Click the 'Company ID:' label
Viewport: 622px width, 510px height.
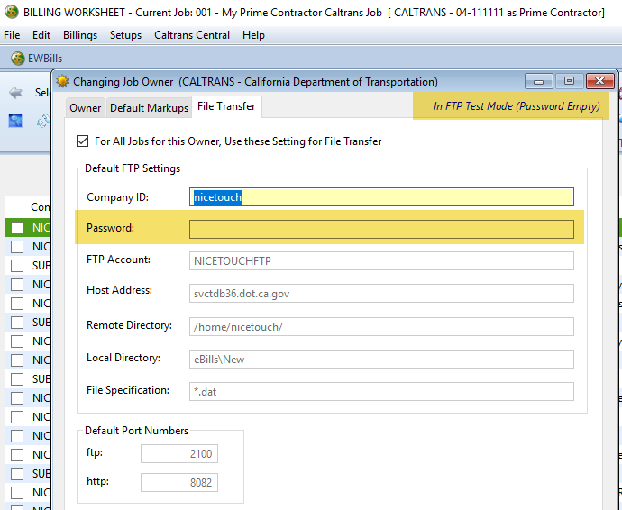point(117,197)
